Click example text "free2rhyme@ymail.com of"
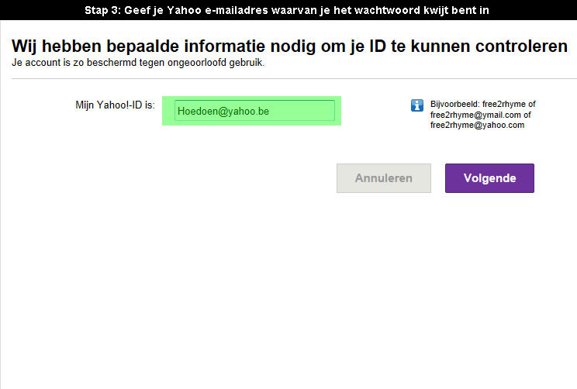This screenshot has width=577, height=389. [x=480, y=115]
